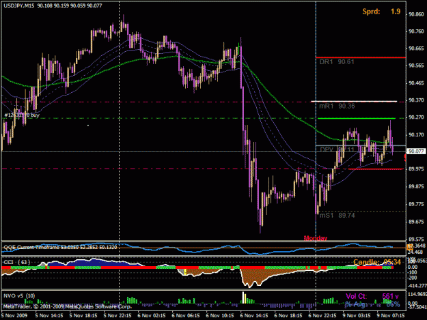This screenshot has width=427, height=320.
Task: Click the 114.9692 NVO scale value
Action: (x=417, y=294)
